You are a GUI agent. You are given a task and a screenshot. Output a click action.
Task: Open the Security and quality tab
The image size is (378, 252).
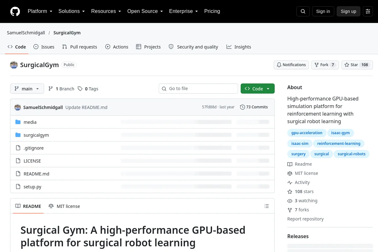click(x=193, y=47)
